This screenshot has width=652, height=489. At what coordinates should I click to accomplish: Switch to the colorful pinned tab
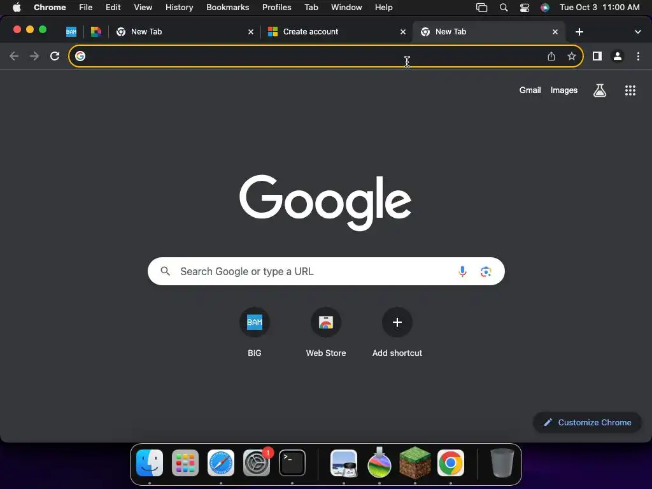click(x=96, y=32)
